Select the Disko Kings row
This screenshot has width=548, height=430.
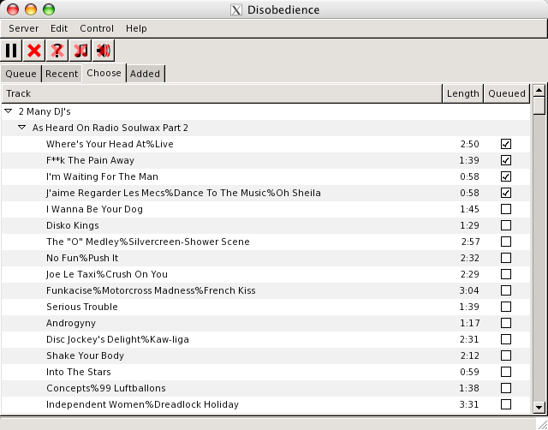265,225
